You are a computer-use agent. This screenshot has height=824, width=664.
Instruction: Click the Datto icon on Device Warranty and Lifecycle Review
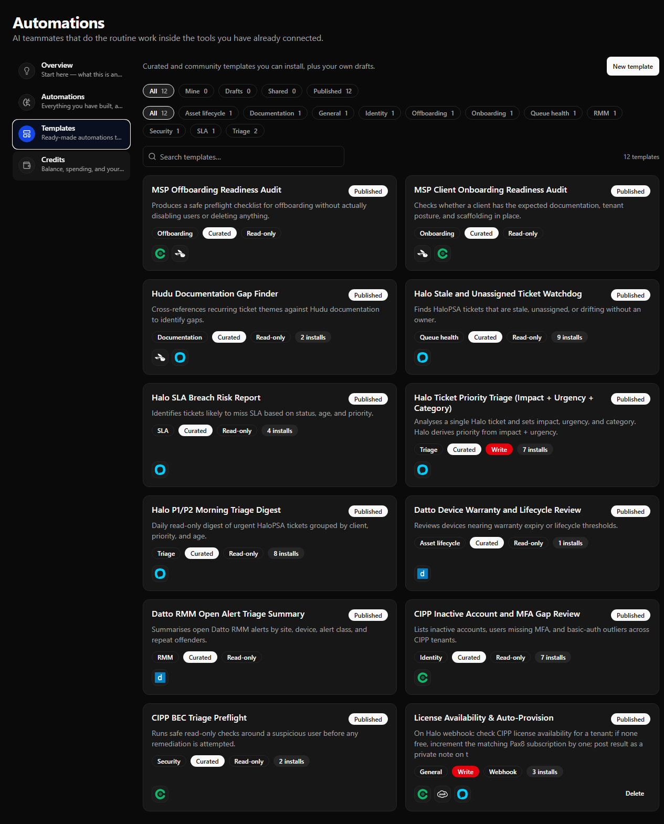coord(423,574)
